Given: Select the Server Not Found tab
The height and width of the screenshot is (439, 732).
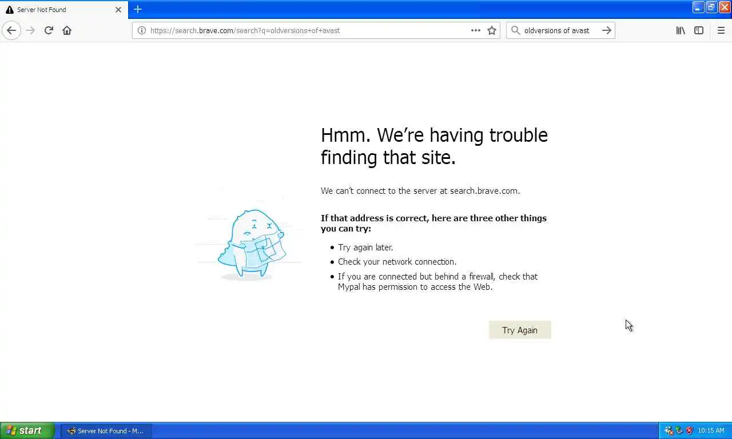Looking at the screenshot, I should (64, 10).
